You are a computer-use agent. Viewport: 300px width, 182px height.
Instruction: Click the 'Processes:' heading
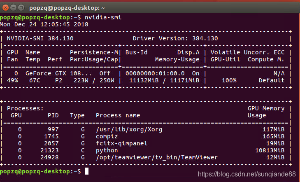pos(26,109)
